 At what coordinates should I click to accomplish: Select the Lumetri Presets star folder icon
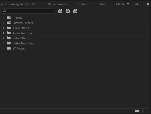point(9,23)
